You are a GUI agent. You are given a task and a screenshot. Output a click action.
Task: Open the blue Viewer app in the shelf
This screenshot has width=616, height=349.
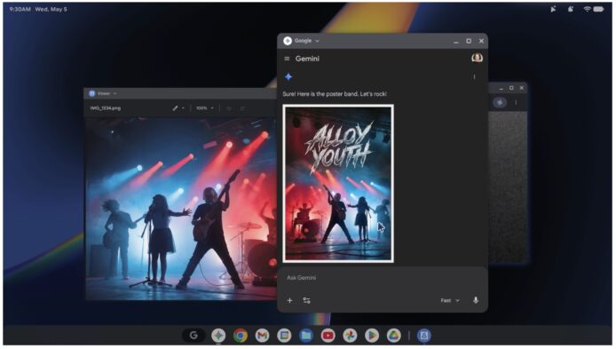[424, 336]
